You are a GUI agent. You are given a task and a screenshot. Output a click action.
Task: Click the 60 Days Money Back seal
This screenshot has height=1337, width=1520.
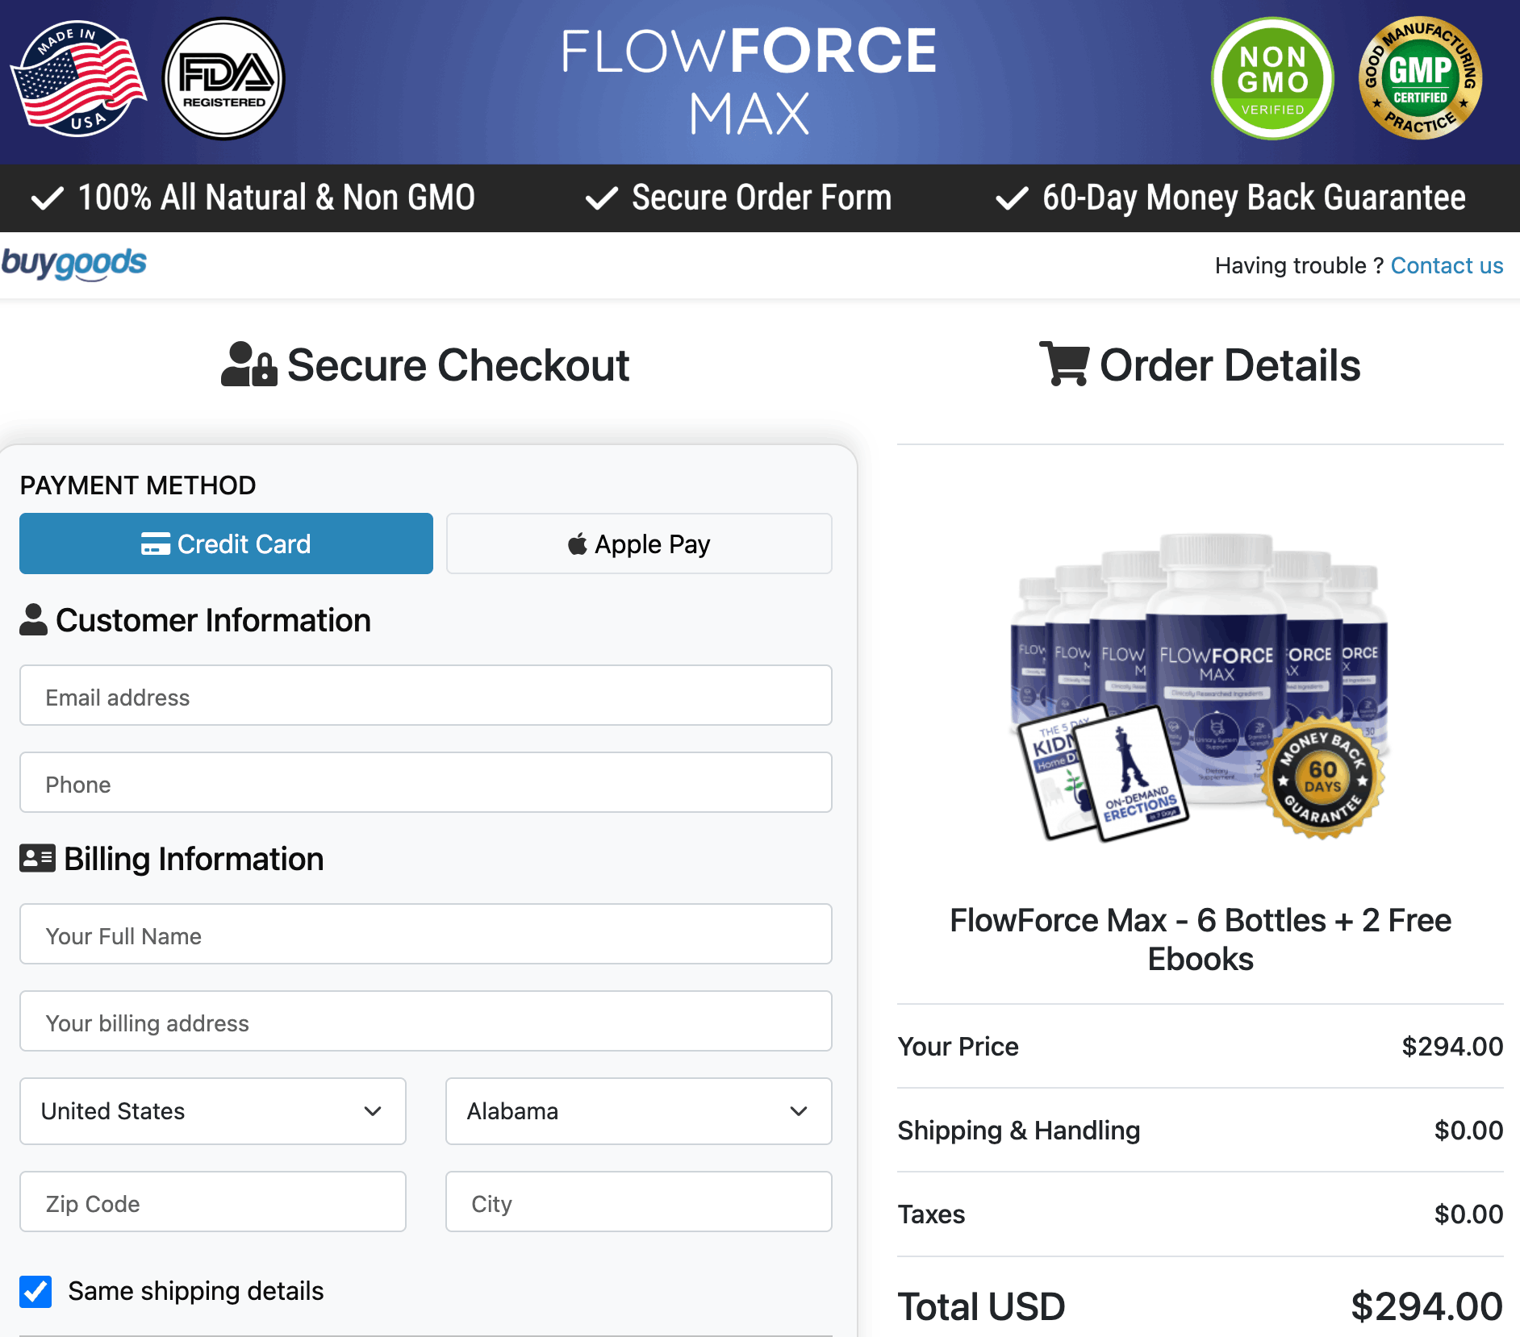tap(1322, 777)
